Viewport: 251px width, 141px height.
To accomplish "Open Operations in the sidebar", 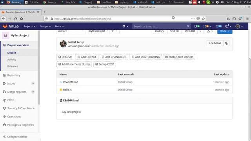I will 14,117.
